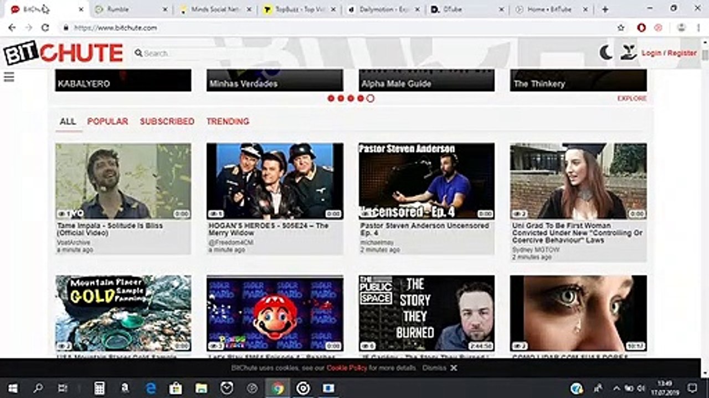
Task: Select the first carousel dot
Action: coord(331,98)
